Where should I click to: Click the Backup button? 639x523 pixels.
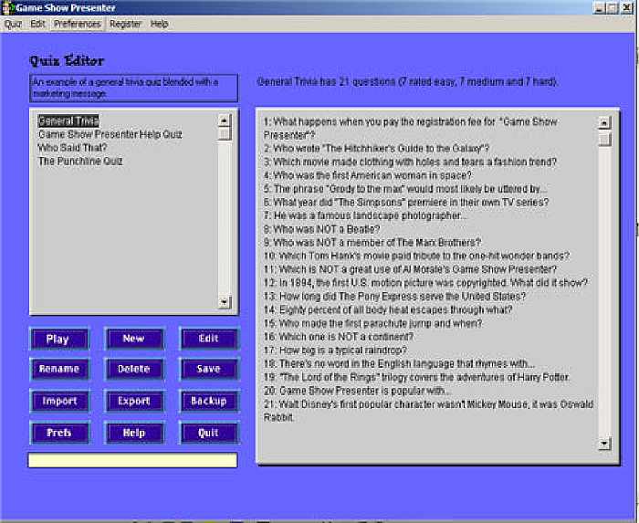[209, 402]
